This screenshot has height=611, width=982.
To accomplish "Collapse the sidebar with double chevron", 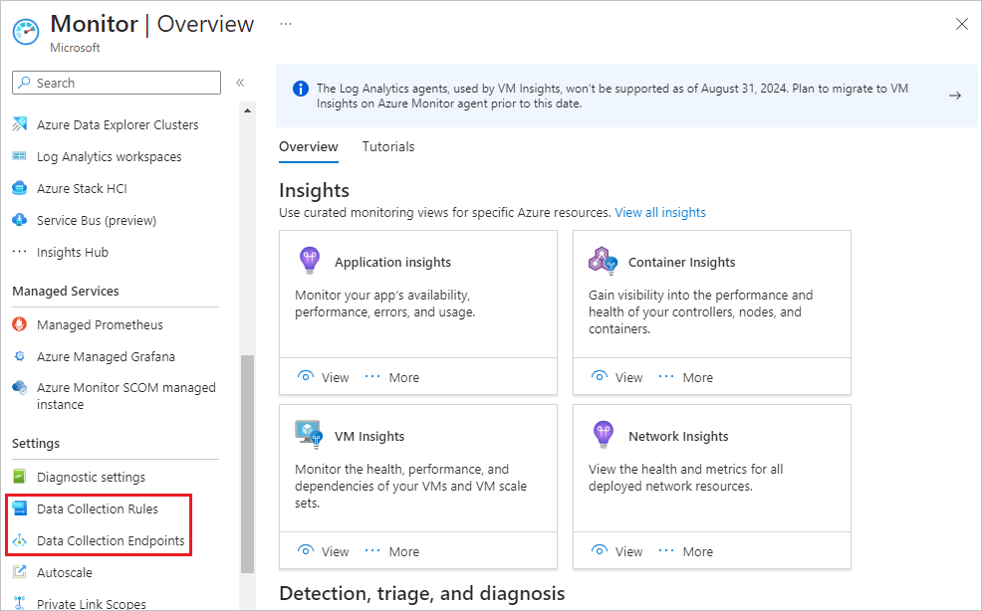I will 240,83.
